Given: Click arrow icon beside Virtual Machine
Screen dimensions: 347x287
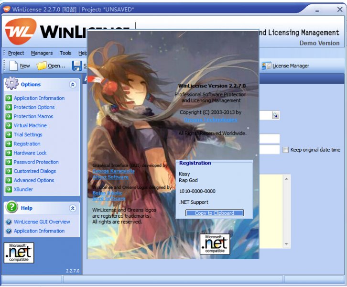Looking at the screenshot, I should click(9, 125).
